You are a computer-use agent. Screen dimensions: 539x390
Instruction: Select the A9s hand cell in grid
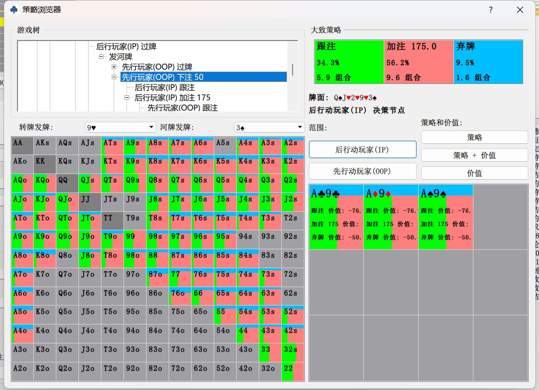(135, 145)
